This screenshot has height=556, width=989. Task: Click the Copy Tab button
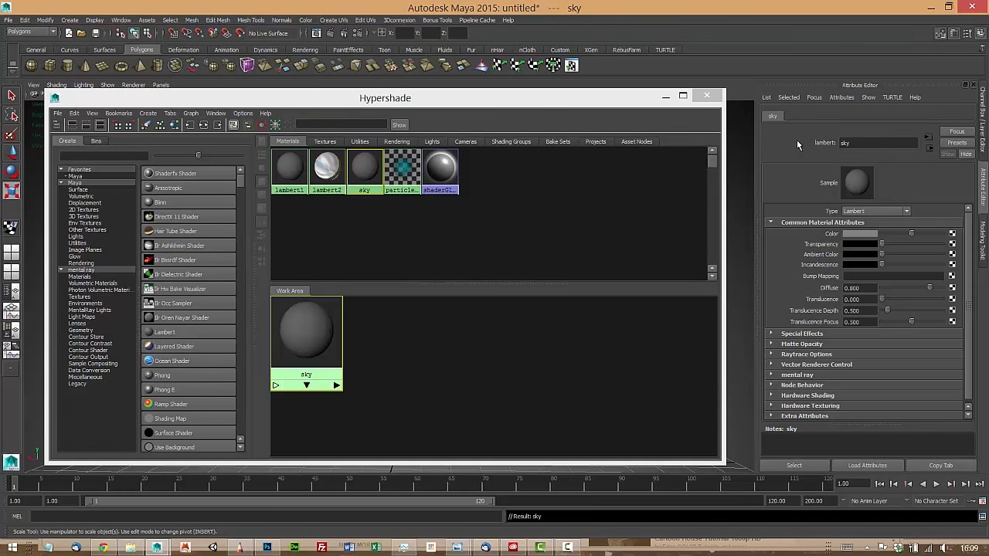[x=940, y=466]
